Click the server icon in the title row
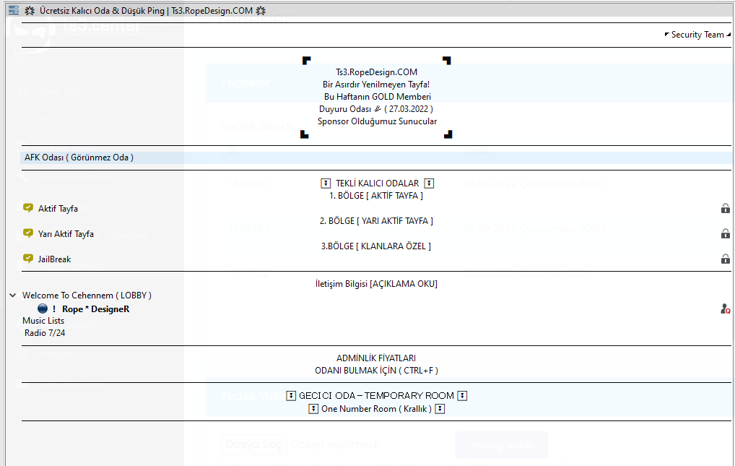This screenshot has height=466, width=735. tap(14, 10)
